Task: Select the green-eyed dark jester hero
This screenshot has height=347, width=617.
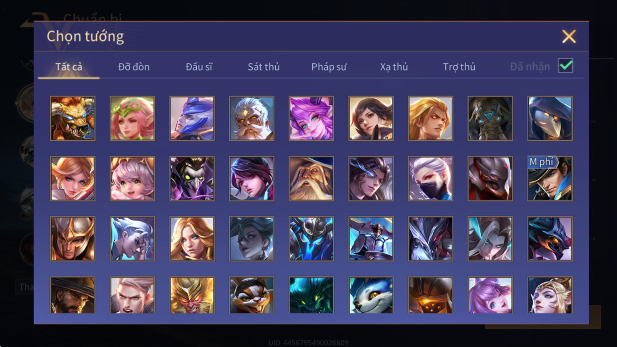Action: point(192,179)
